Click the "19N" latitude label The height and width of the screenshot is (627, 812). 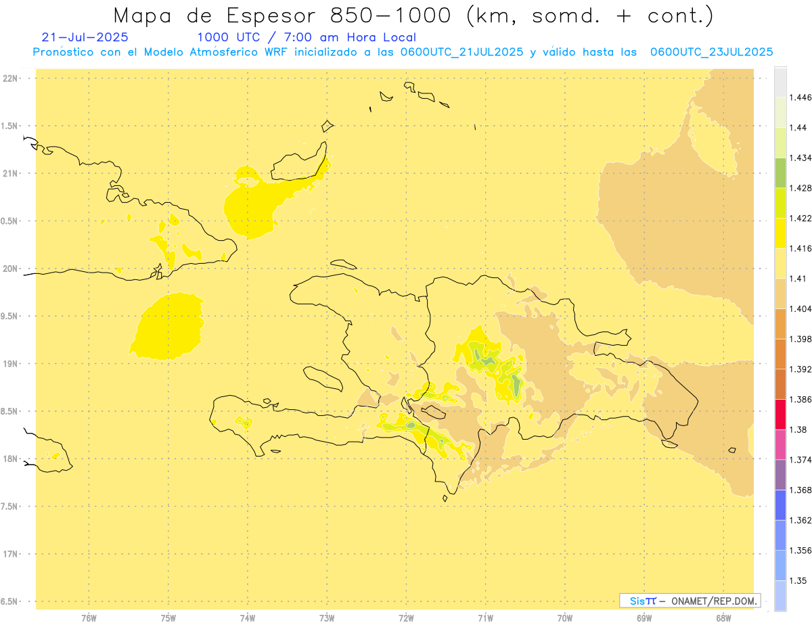pos(10,364)
